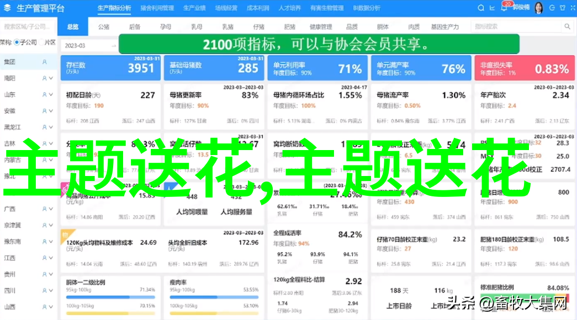Click person icon beside 山西
The height and width of the screenshot is (320, 577).
(x=45, y=307)
